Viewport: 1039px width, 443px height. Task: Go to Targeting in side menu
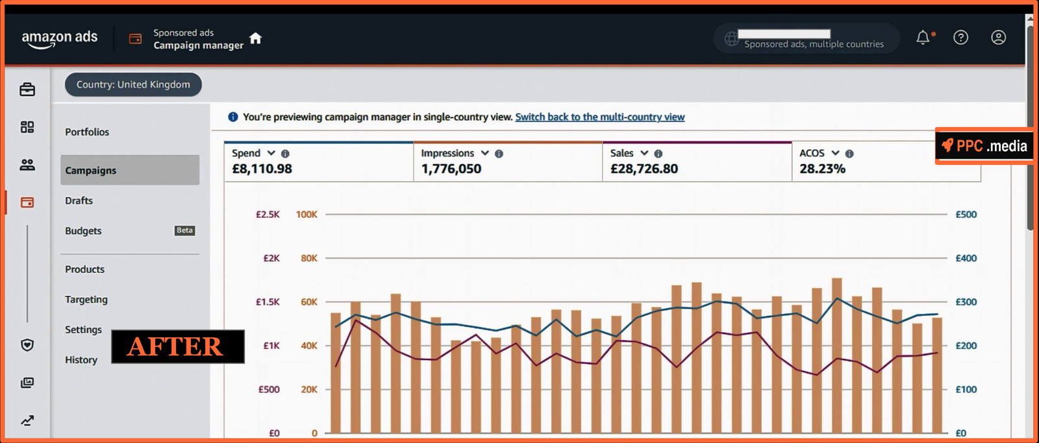(x=86, y=300)
